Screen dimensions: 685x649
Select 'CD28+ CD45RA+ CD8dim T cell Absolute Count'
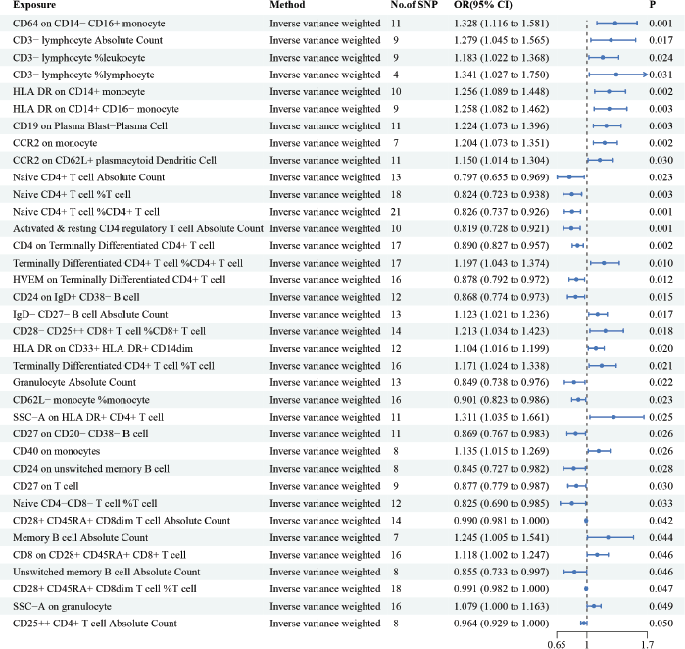122,521
